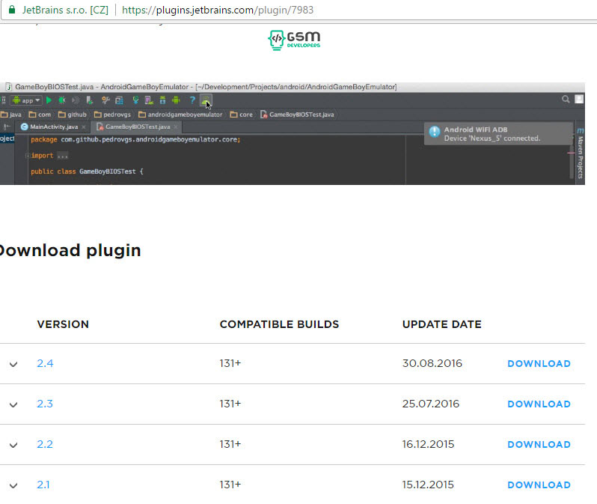
Task: Open the 2.2 version link
Action: [45, 444]
